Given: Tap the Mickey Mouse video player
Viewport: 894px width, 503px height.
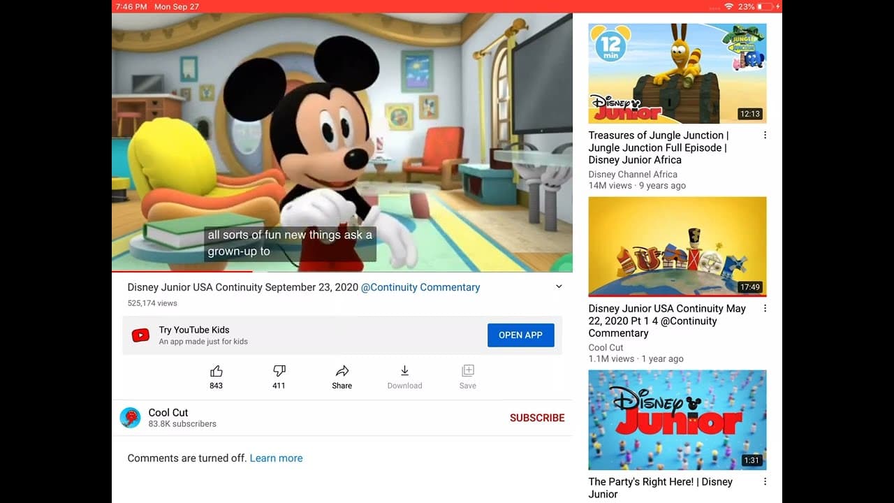Looking at the screenshot, I should (x=342, y=143).
